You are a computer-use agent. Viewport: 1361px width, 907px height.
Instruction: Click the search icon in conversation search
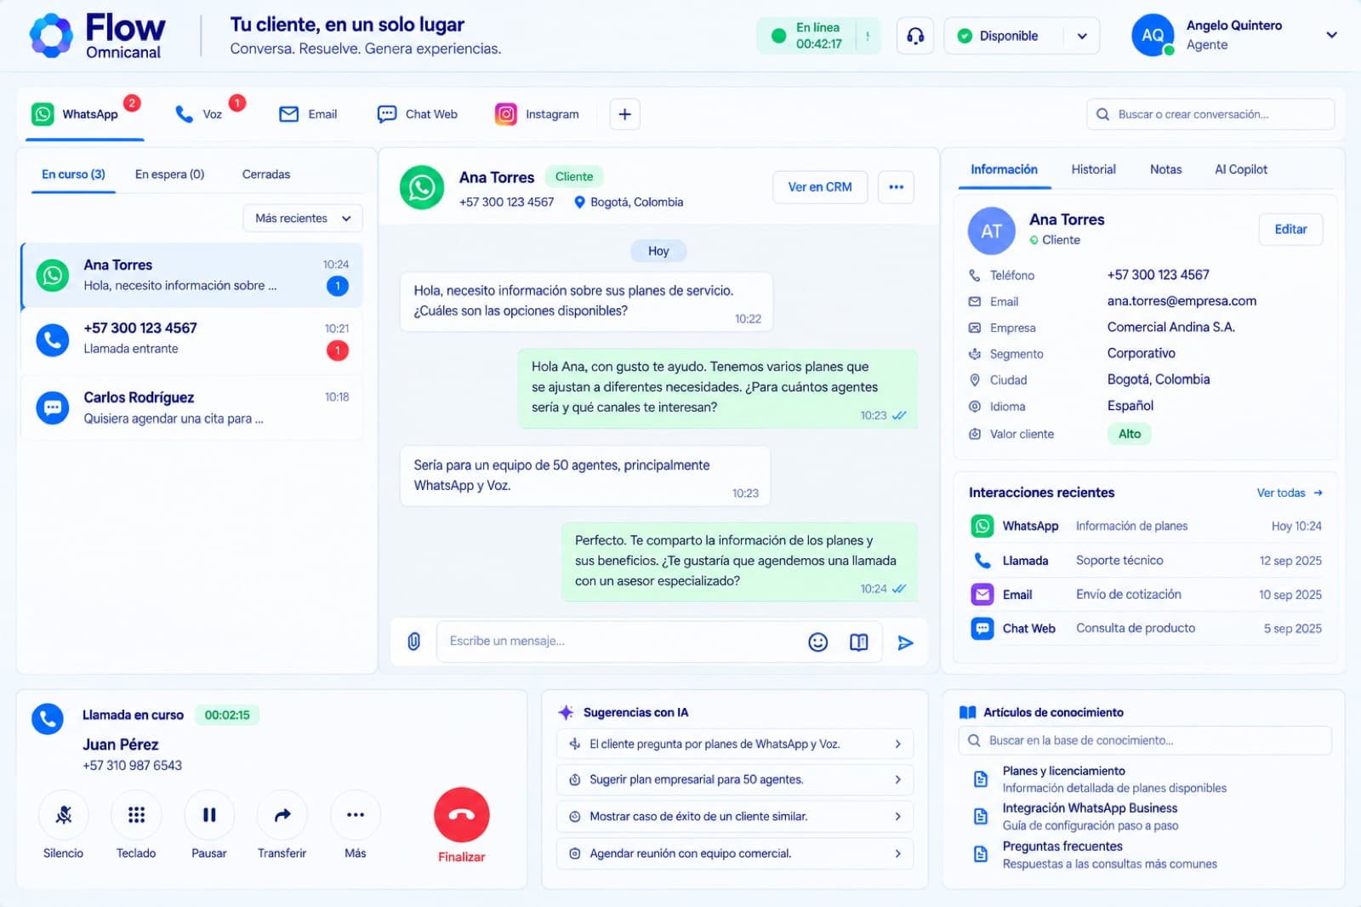pyautogui.click(x=1102, y=114)
